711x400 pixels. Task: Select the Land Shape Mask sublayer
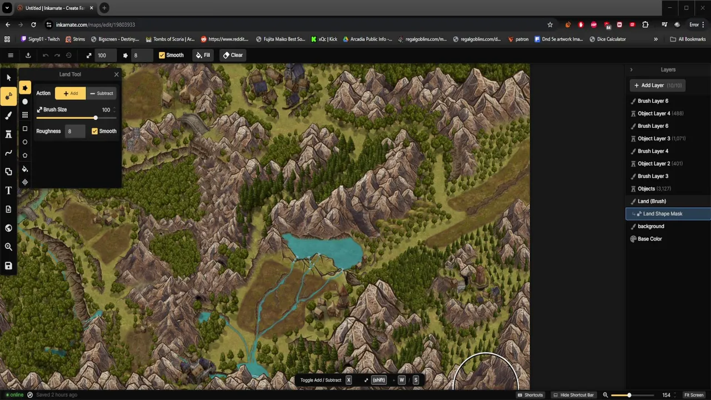668,214
